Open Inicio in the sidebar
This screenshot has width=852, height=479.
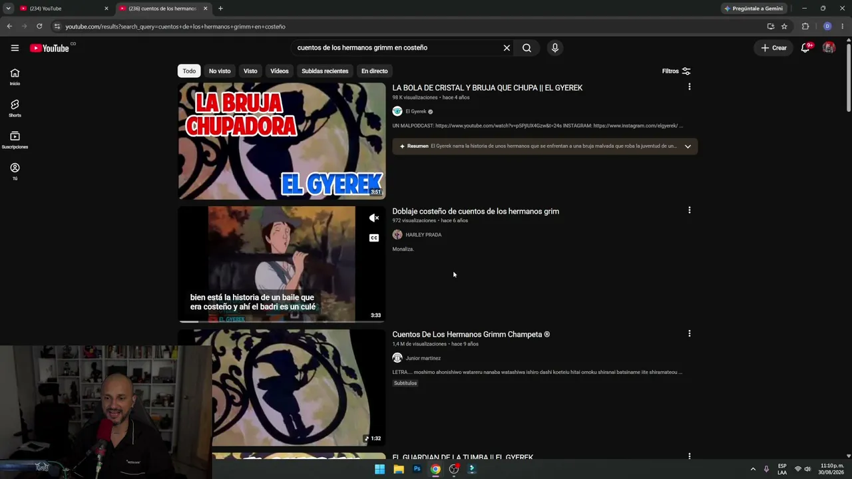point(15,77)
